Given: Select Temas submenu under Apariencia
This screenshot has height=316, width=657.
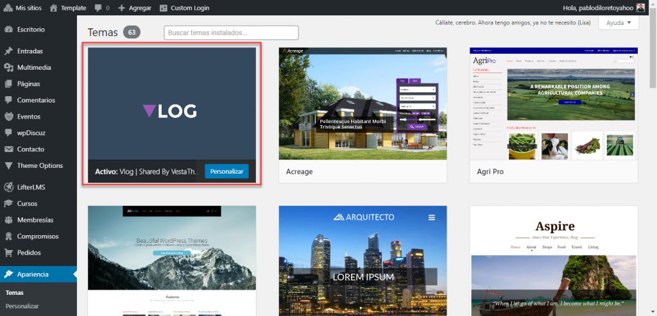Looking at the screenshot, I should pyautogui.click(x=15, y=292).
